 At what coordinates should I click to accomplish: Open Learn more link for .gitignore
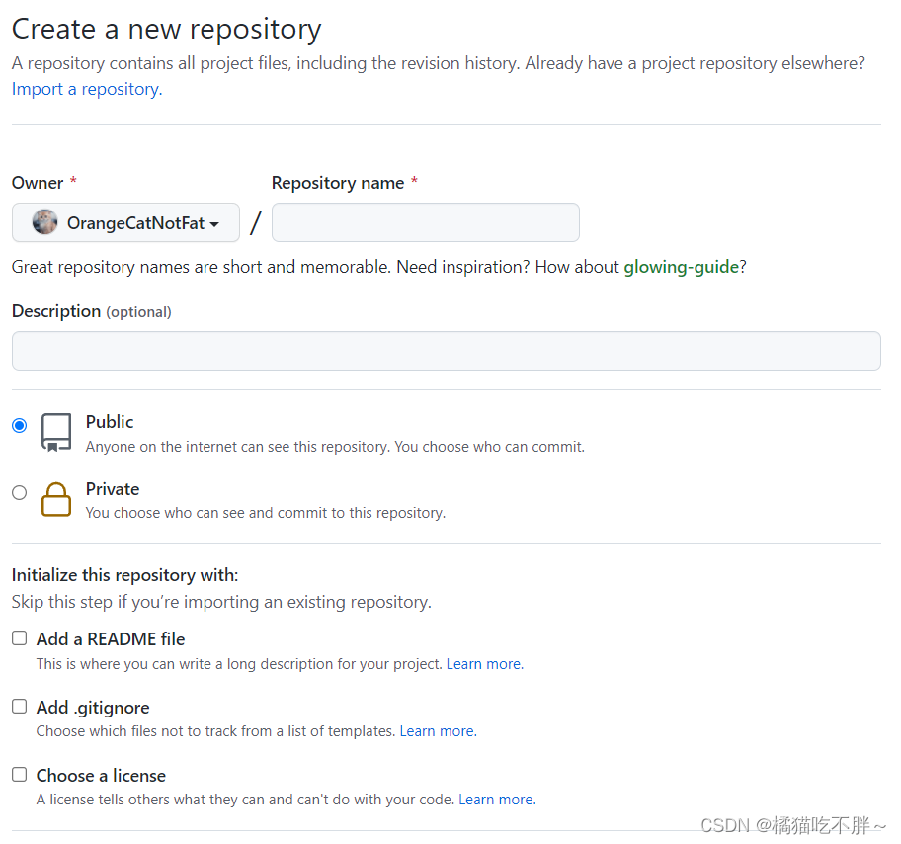439,731
